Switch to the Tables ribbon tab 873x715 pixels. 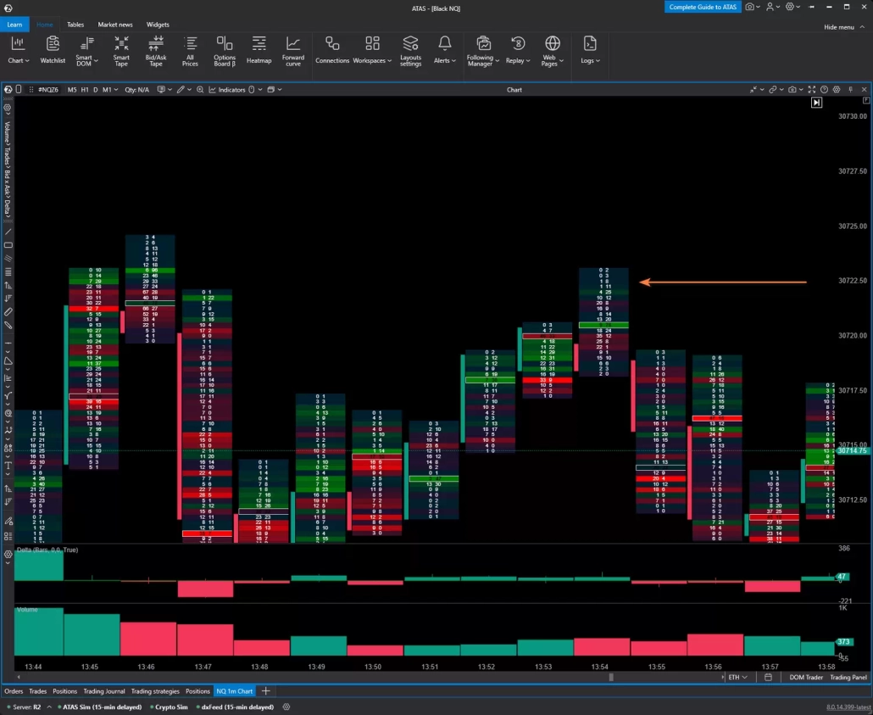tap(75, 25)
